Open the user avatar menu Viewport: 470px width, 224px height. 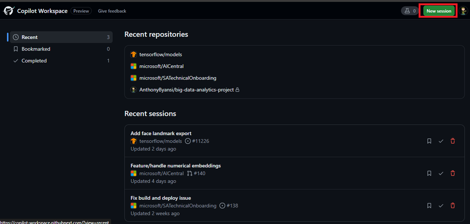tap(463, 11)
